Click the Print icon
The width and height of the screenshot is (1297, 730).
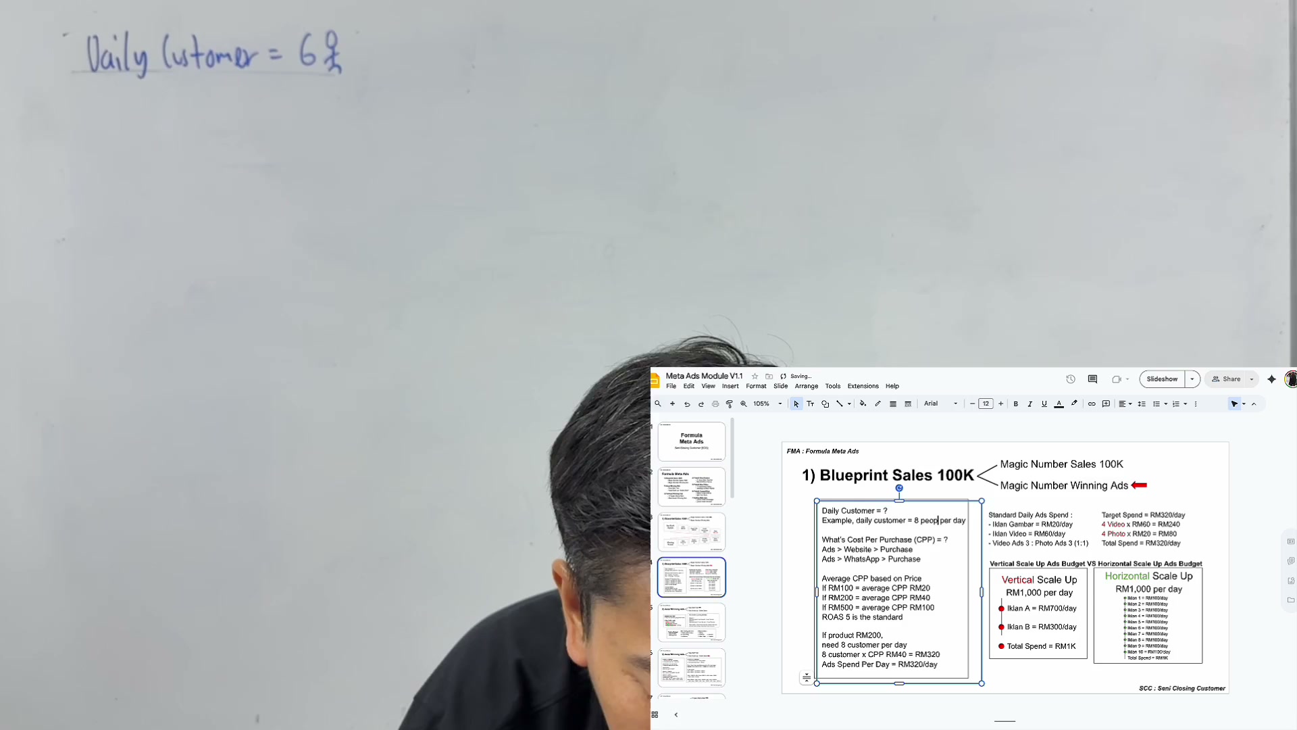coord(715,404)
